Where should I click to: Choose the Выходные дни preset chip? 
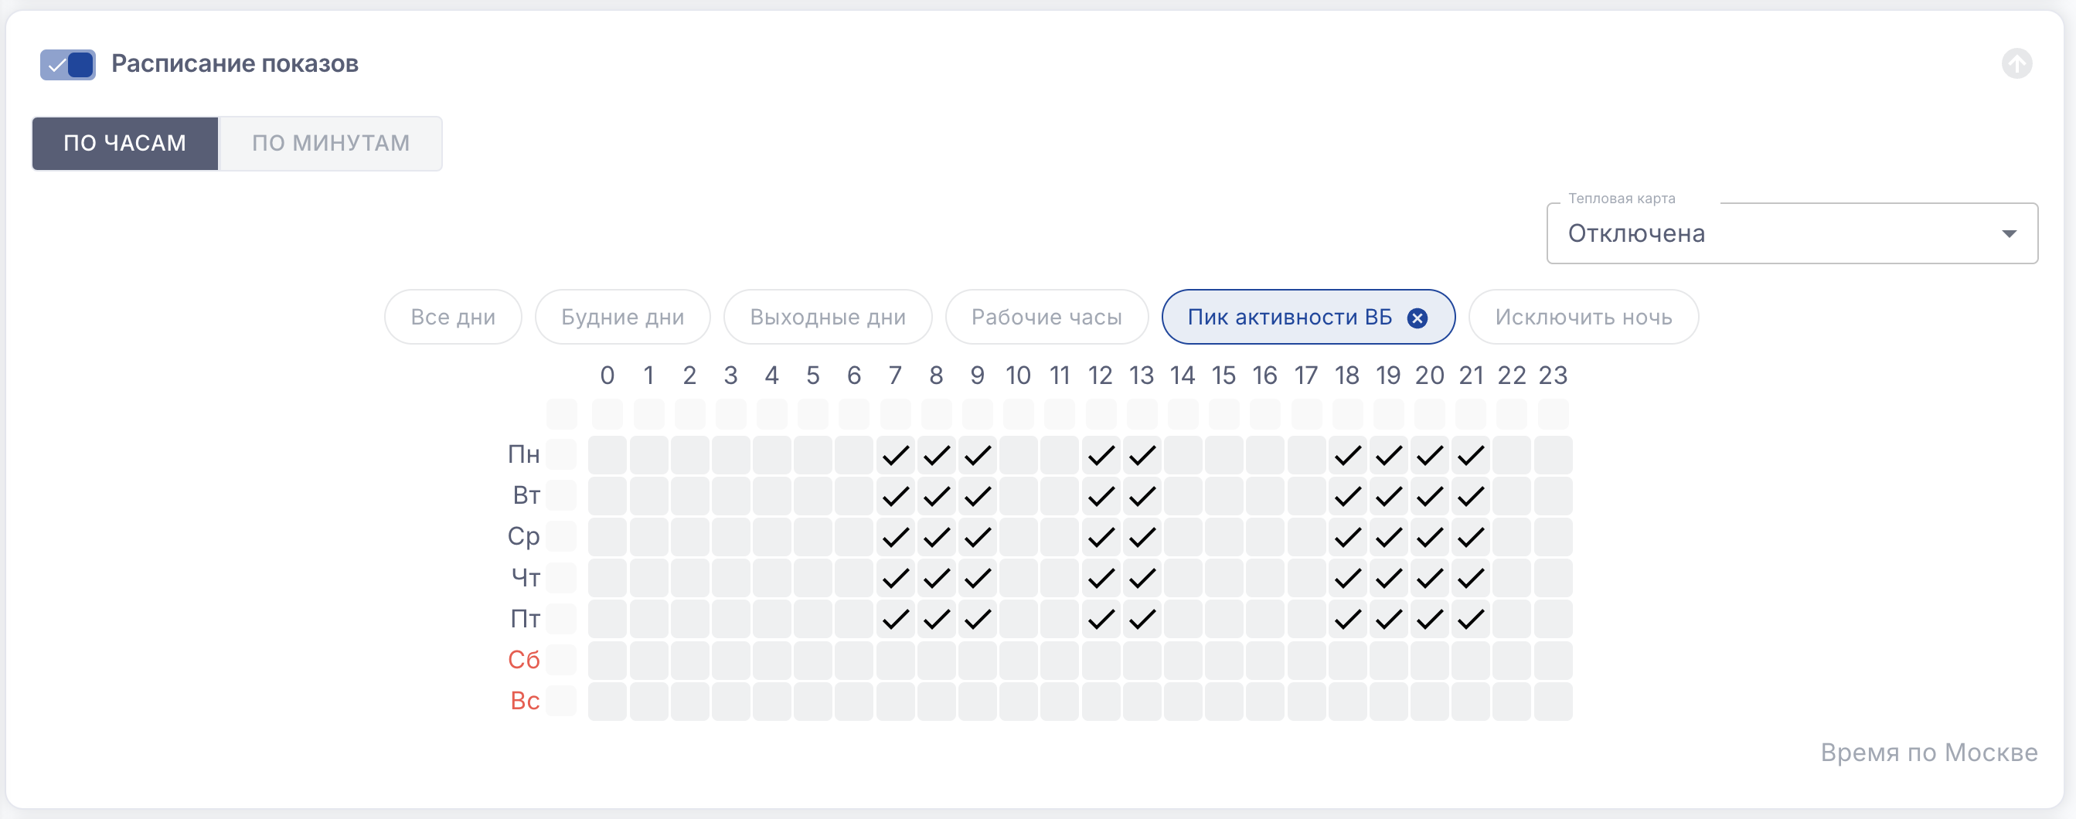827,318
